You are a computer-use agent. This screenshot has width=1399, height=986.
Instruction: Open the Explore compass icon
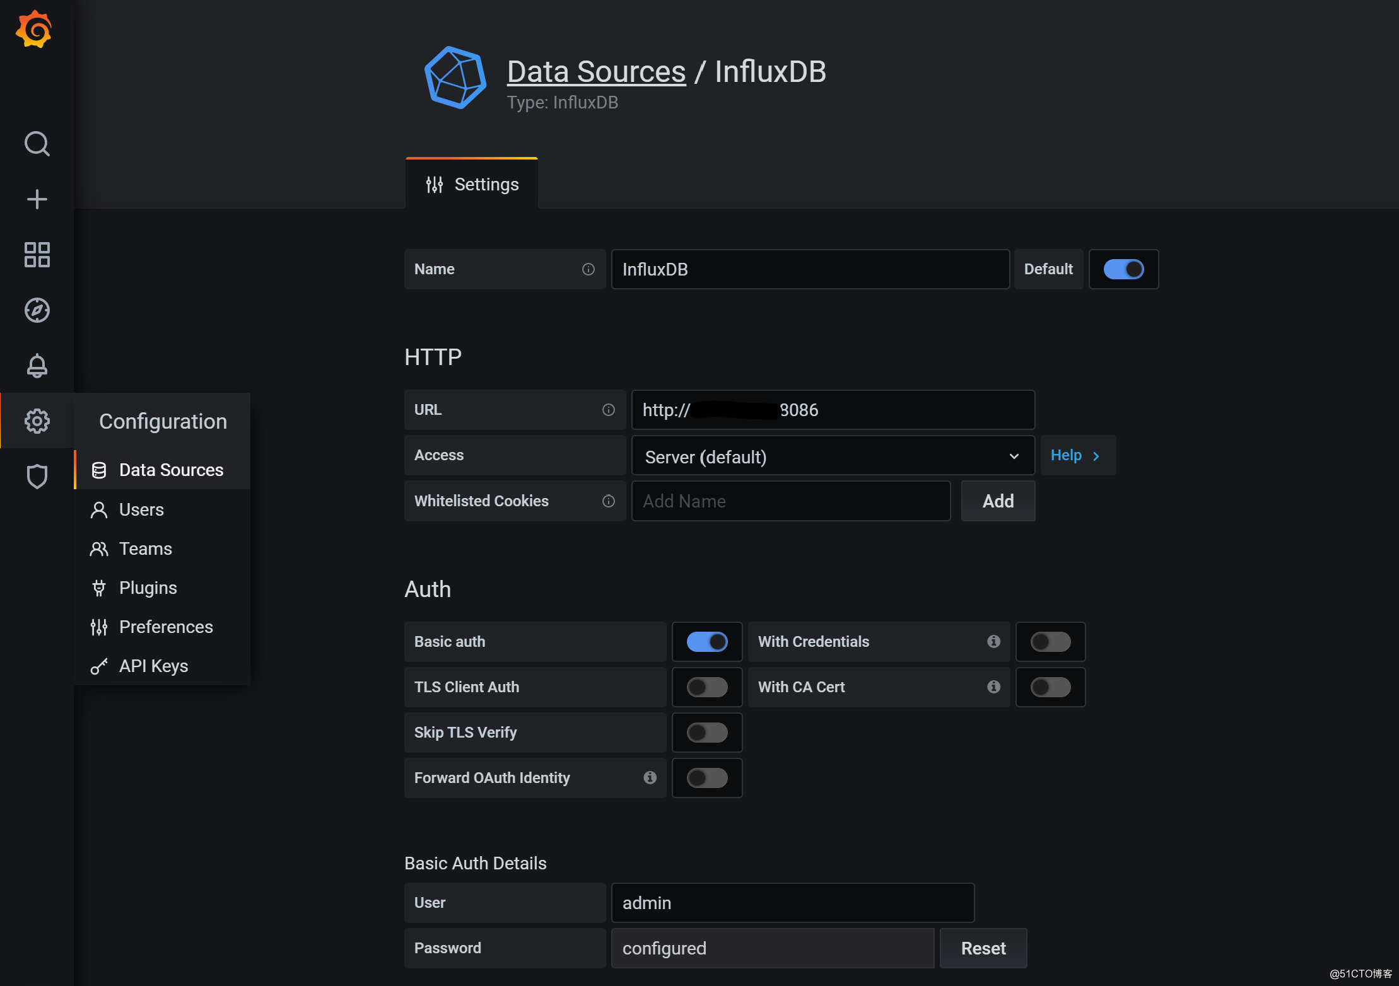(x=37, y=310)
